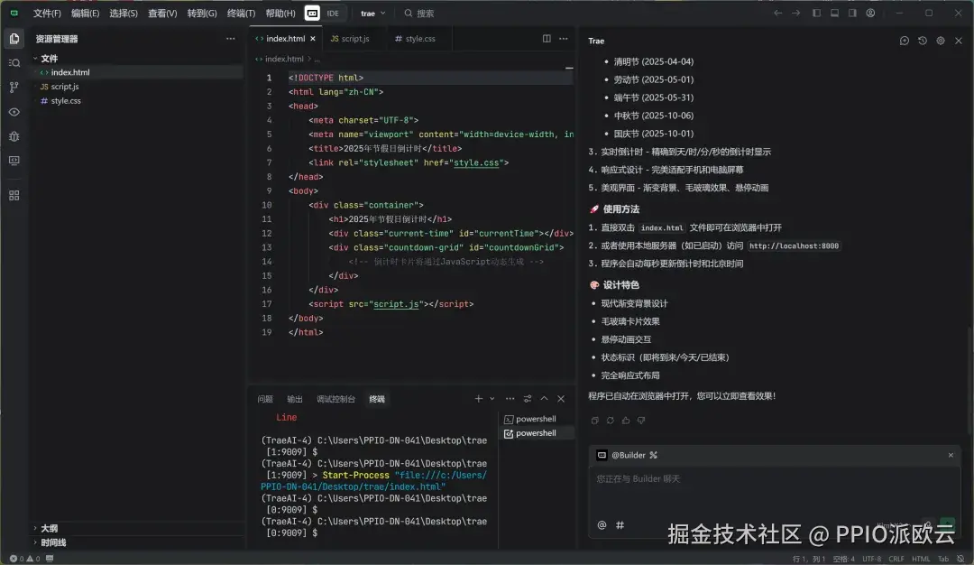Toggle the bottom panel layout icon
Screen dimensions: 974x565
835,13
